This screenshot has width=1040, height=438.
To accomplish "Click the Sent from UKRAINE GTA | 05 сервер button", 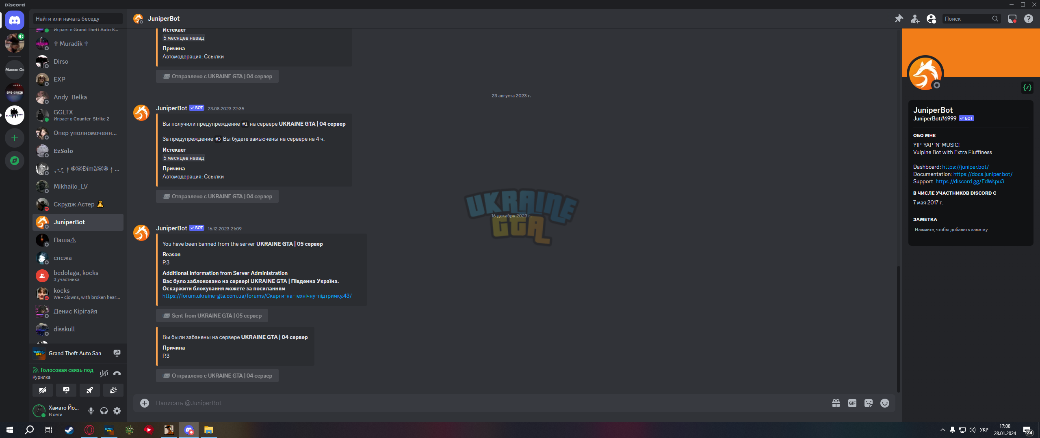I will (212, 316).
